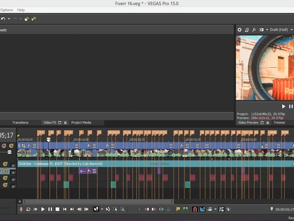Open Event Pan/Crop on the first video event
Screen dimensions: 294x221
(24, 146)
